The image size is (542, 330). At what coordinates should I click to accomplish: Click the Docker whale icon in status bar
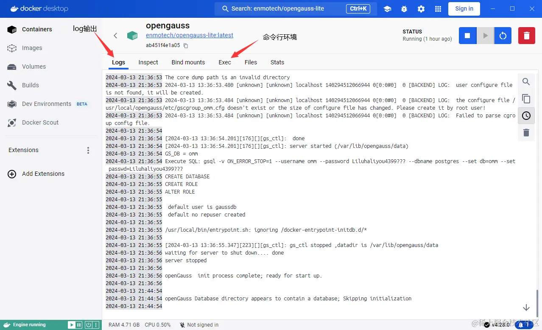point(6,325)
